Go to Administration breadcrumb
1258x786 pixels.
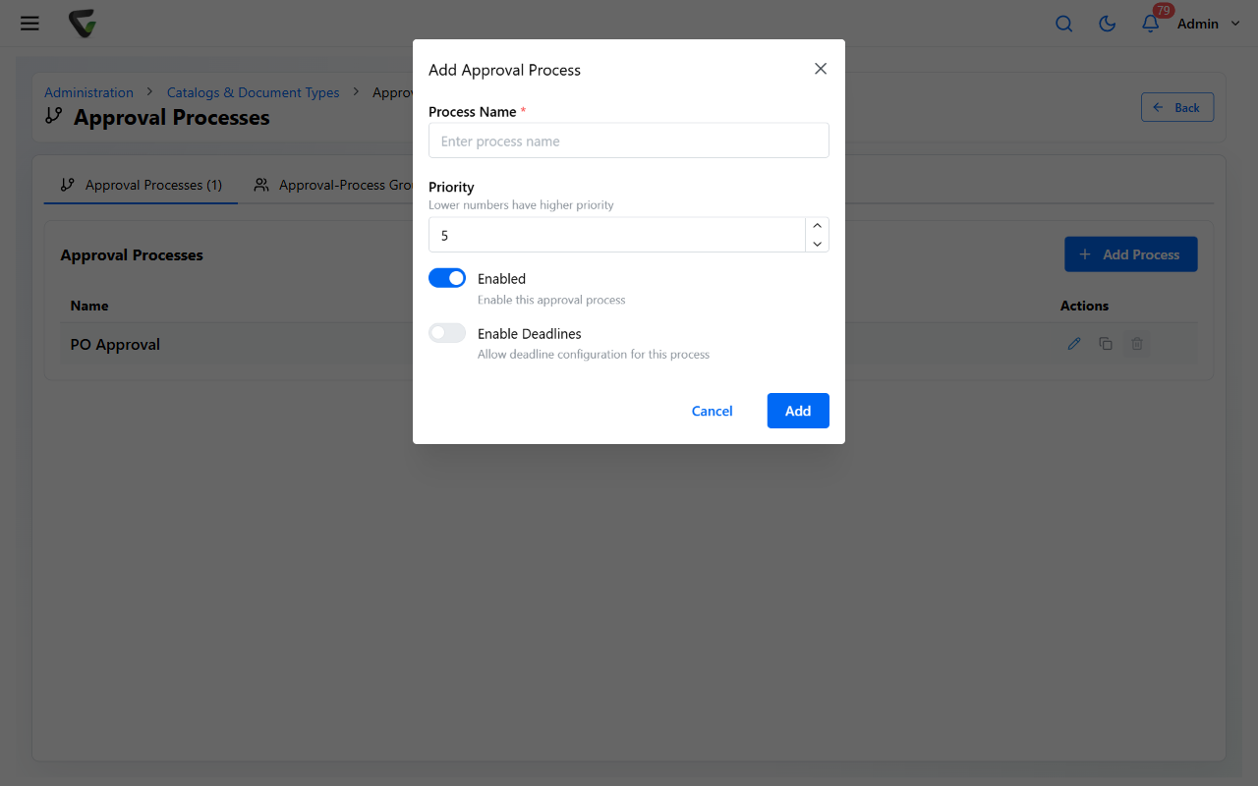(x=88, y=92)
